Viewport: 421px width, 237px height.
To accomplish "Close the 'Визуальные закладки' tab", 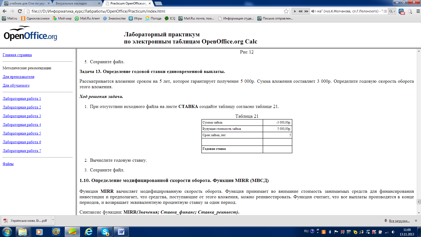I will [x=99, y=3].
